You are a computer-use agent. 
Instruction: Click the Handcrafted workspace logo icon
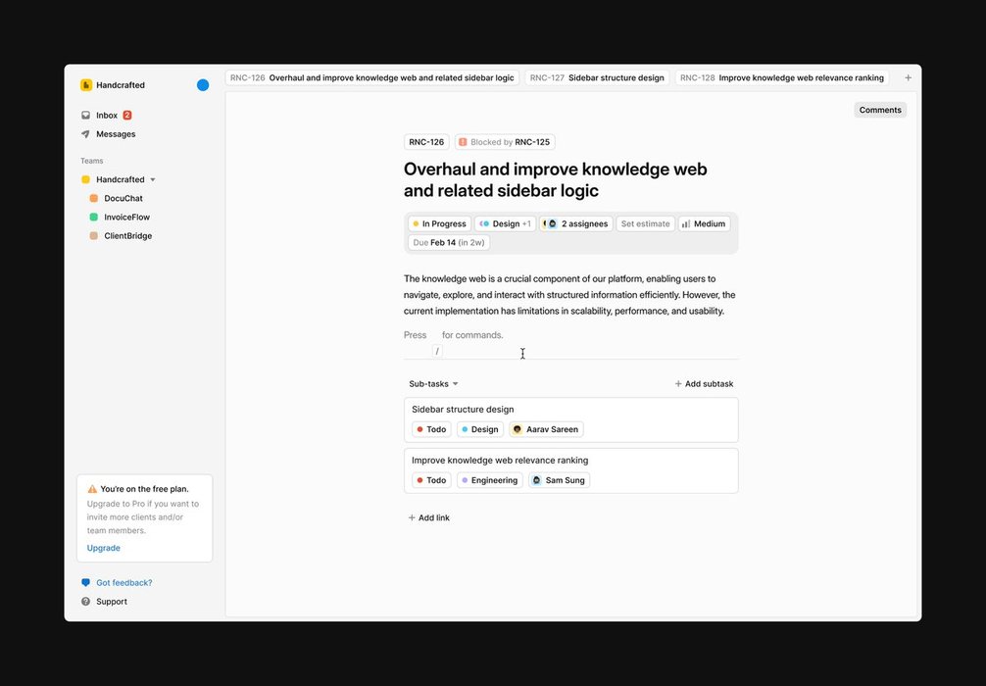(x=86, y=85)
